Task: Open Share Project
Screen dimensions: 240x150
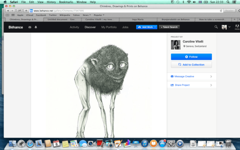Action: coord(182,85)
